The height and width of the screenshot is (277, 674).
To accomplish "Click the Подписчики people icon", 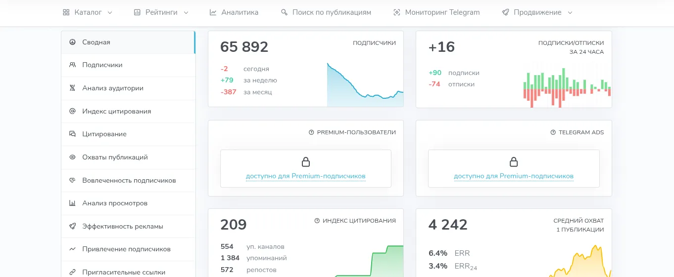I will pyautogui.click(x=72, y=65).
